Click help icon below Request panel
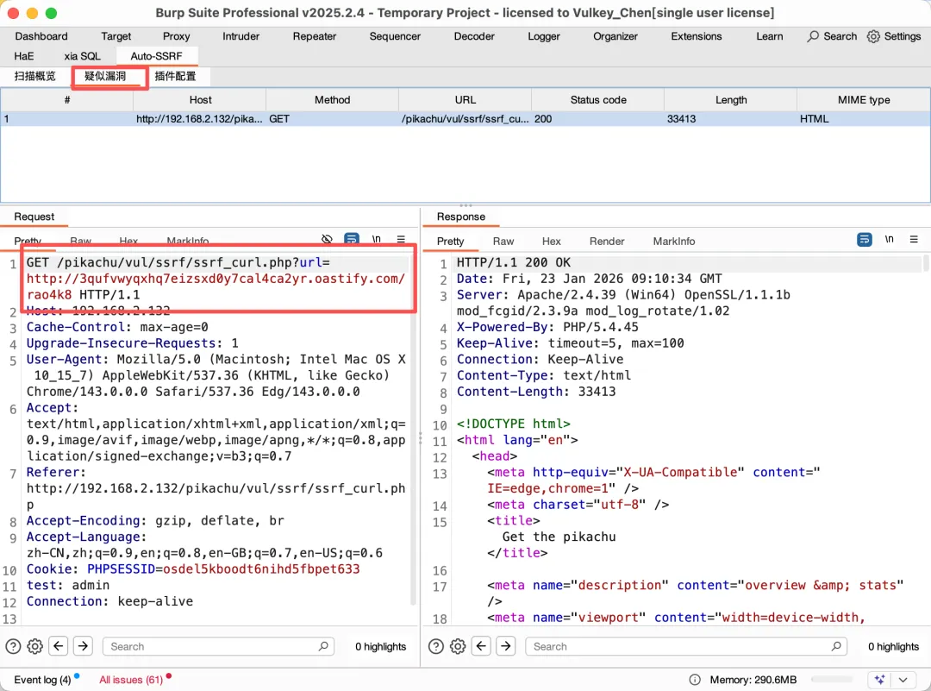The width and height of the screenshot is (931, 691). (13, 646)
